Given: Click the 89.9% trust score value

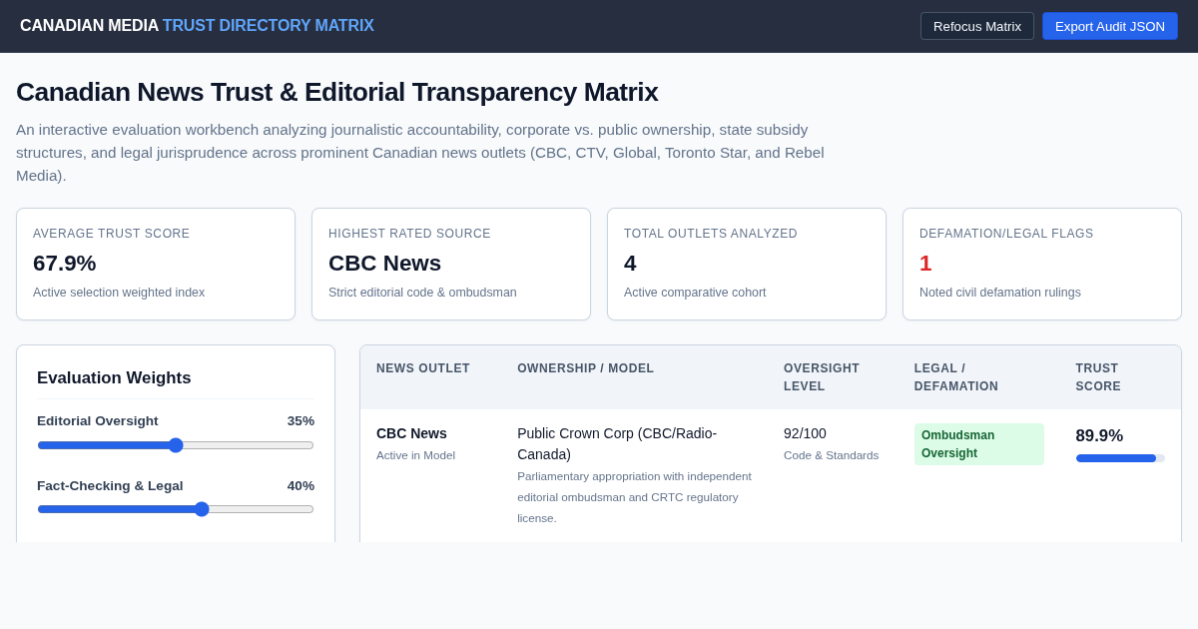Looking at the screenshot, I should (x=1099, y=436).
